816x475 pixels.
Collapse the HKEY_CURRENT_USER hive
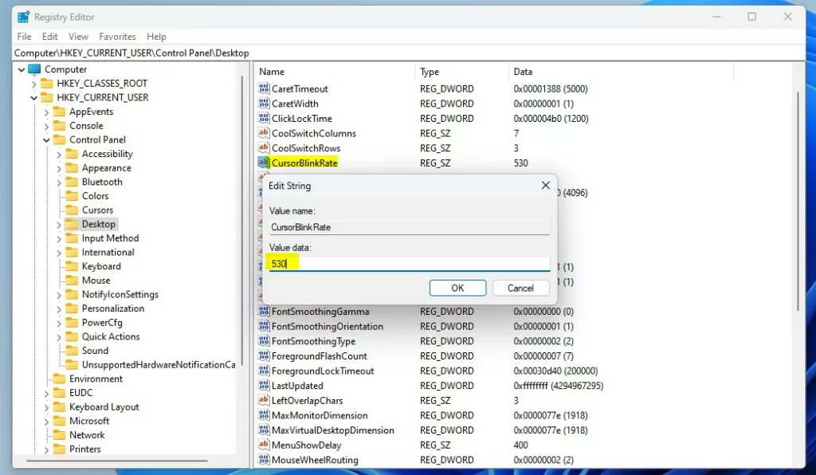[x=33, y=97]
